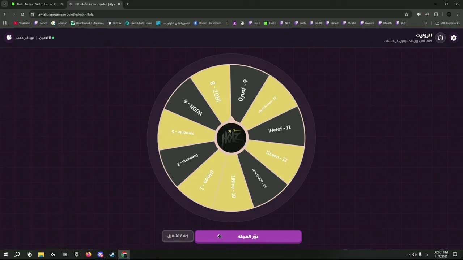Click the lHetaf - 11 wheel segment
The width and height of the screenshot is (463, 260).
coord(279,129)
